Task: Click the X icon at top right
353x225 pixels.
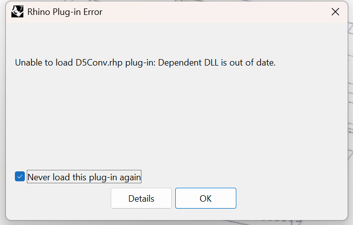Action: coord(335,12)
